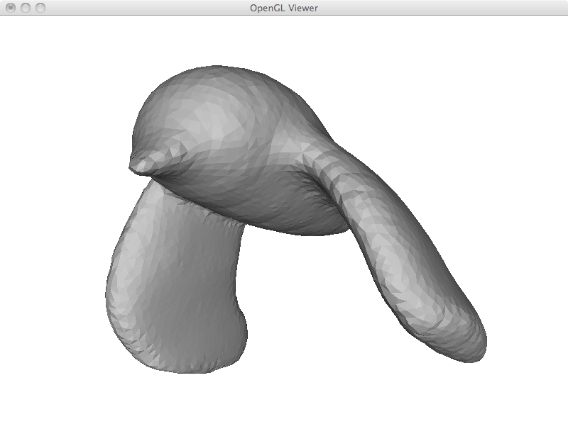Zoom the OpenGL Viewer window
Viewport: 568px width, 441px height.
coord(40,8)
